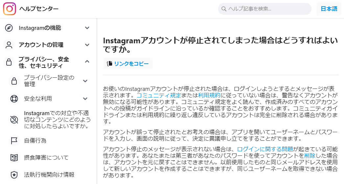Image resolution: width=344 pixels, height=184 pixels.
Task: Click the search magnifier icon
Action: tap(224, 9)
